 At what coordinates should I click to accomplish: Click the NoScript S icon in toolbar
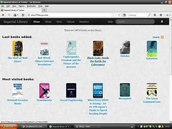(23, 15)
